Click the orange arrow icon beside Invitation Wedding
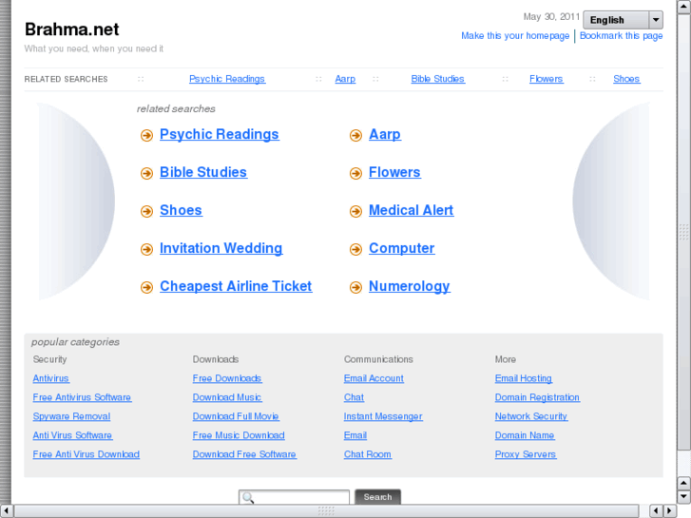The width and height of the screenshot is (691, 518). coord(146,250)
